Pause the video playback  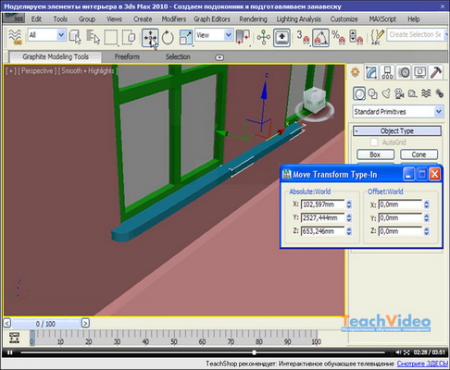(10, 352)
